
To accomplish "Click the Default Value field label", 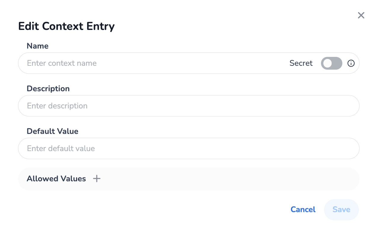I will click(52, 131).
